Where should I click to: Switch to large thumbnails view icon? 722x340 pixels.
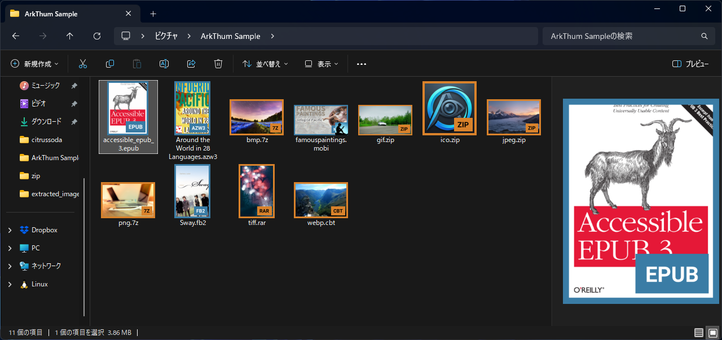pyautogui.click(x=712, y=333)
